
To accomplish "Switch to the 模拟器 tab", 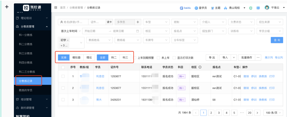I will tap(76, 57).
